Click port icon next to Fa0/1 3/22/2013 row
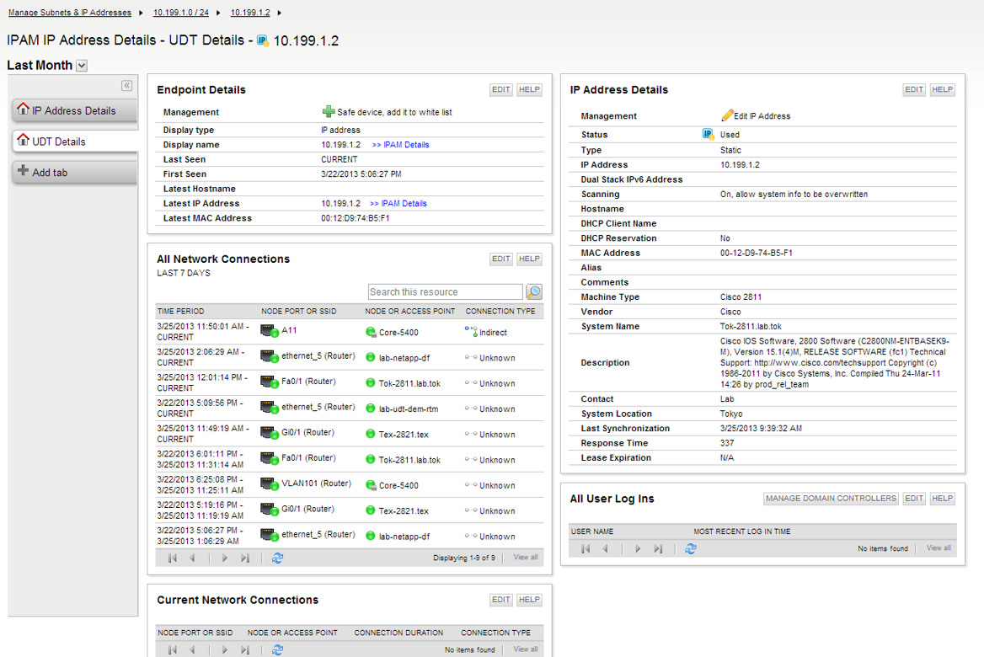The height and width of the screenshot is (657, 984). [x=270, y=459]
